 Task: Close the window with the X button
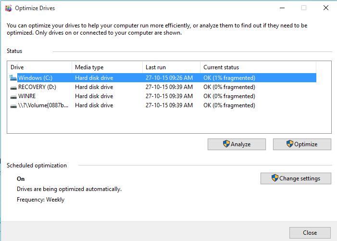[x=326, y=8]
